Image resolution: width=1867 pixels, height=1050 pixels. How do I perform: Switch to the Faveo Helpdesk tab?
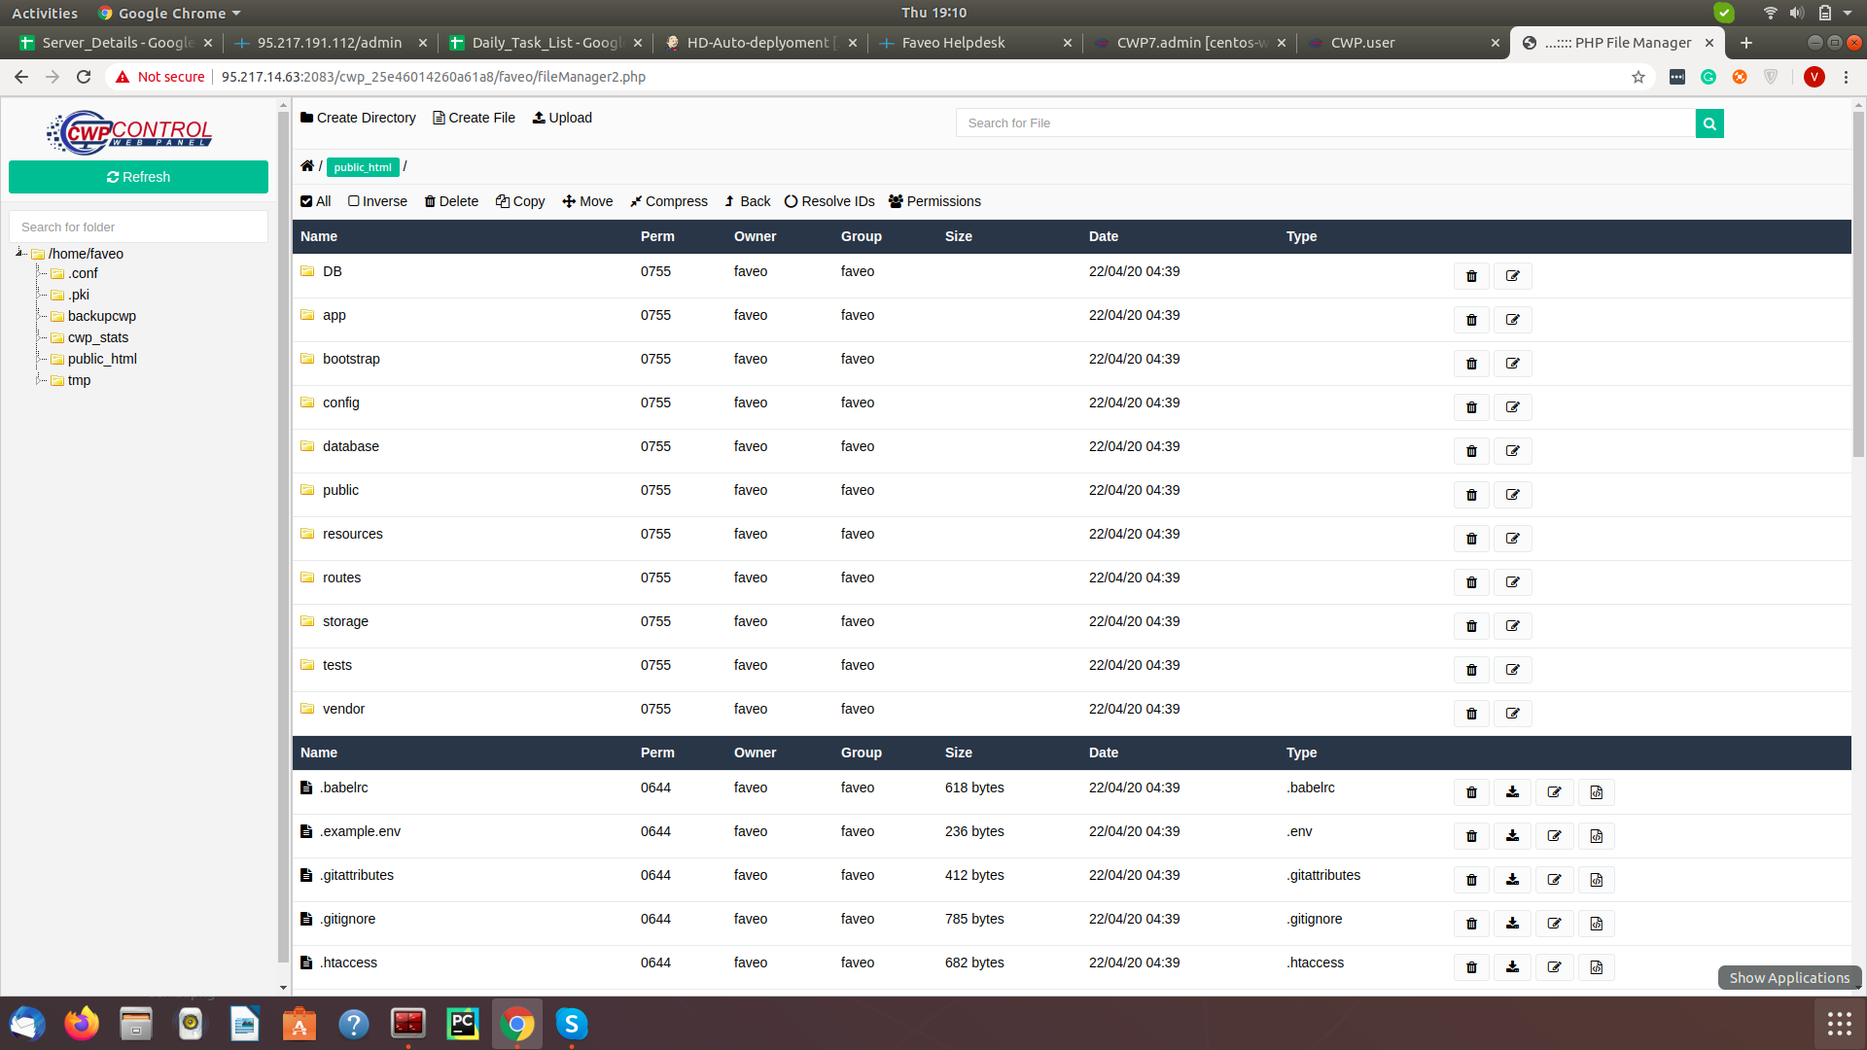point(953,43)
